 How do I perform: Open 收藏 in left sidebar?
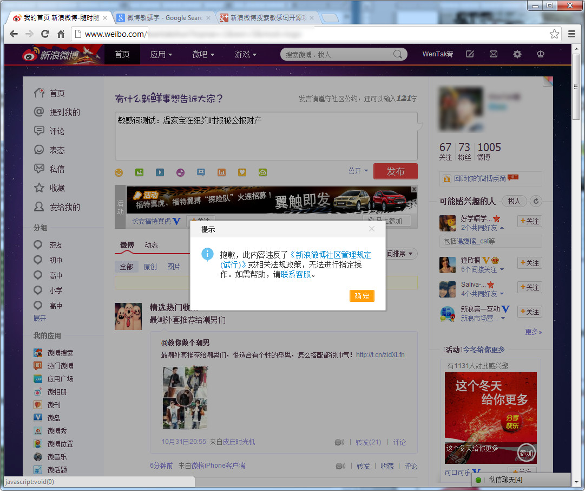pyautogui.click(x=49, y=188)
